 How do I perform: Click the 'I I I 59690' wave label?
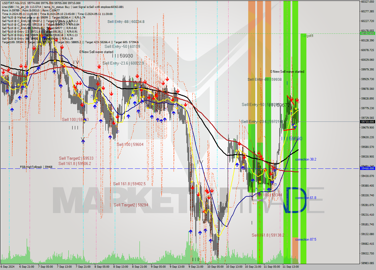click(x=292, y=139)
